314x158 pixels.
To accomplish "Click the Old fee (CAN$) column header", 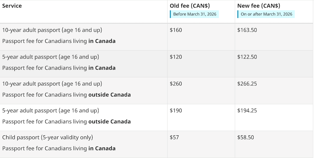I will tap(190, 6).
